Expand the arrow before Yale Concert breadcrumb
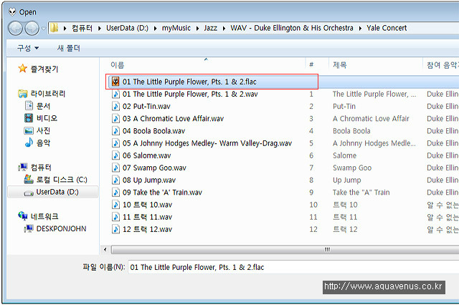Viewport: 459px width, 305px height. 360,29
